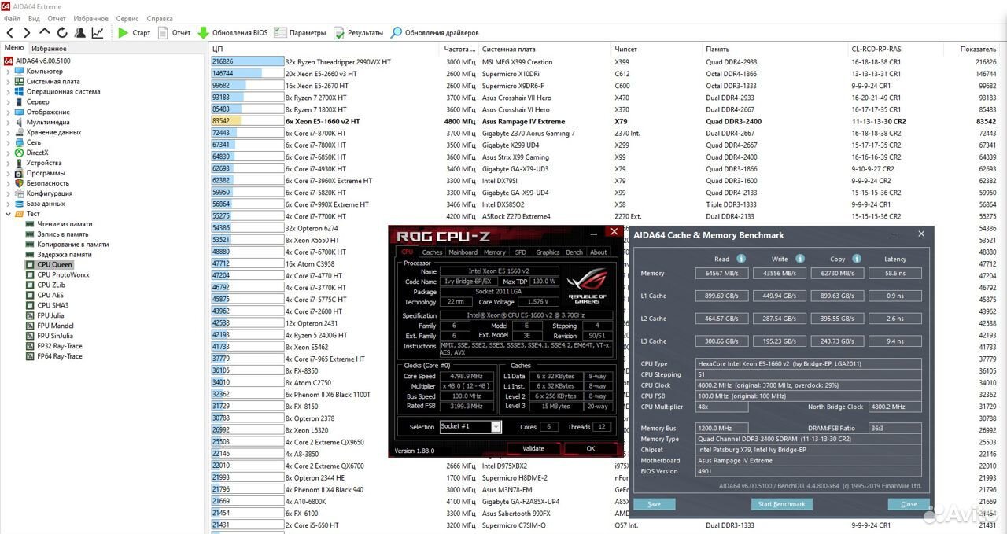This screenshot has width=1007, height=534.
Task: Open the graph chart toolbar icon
Action: (x=98, y=33)
